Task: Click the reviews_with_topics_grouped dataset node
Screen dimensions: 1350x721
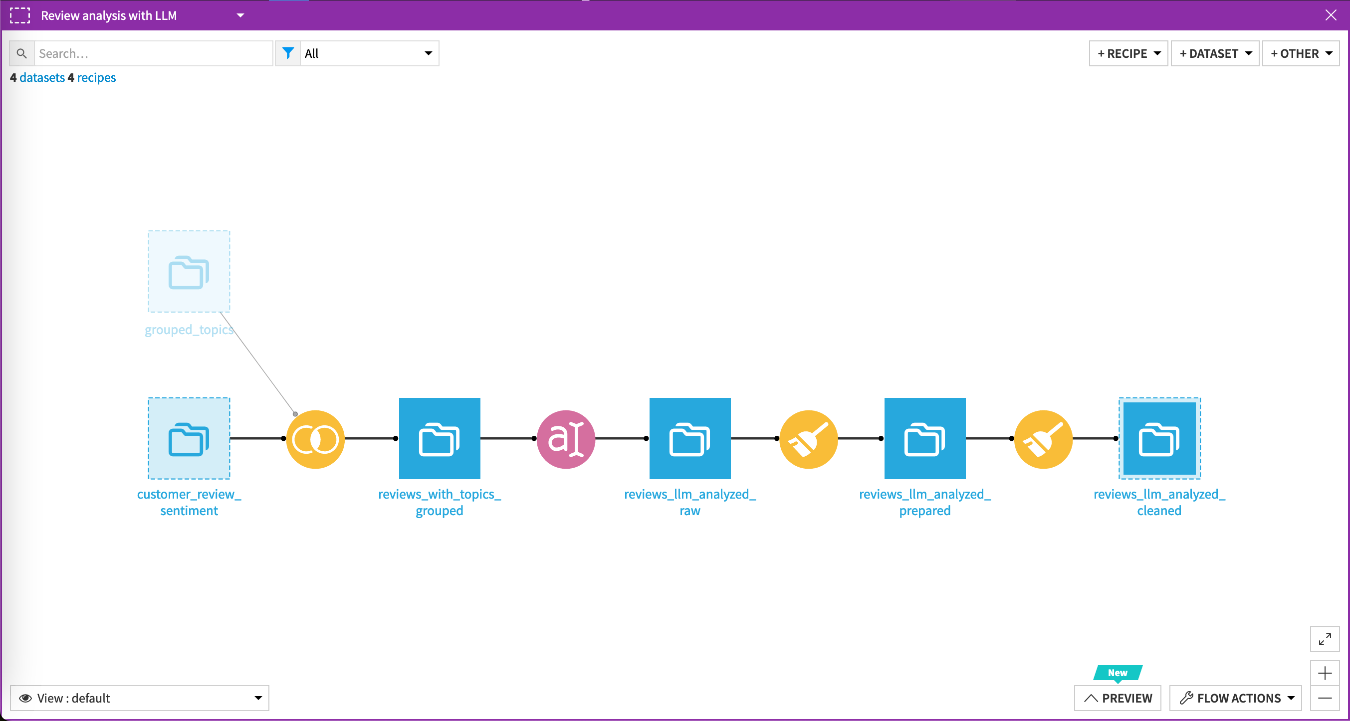Action: pyautogui.click(x=439, y=438)
